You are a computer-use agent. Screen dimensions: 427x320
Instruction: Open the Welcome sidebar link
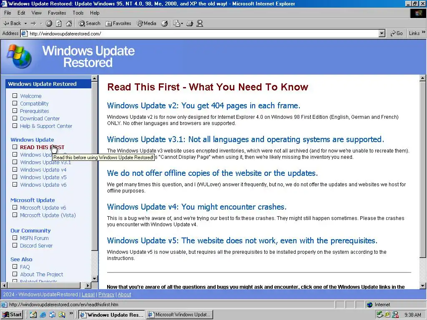31,96
